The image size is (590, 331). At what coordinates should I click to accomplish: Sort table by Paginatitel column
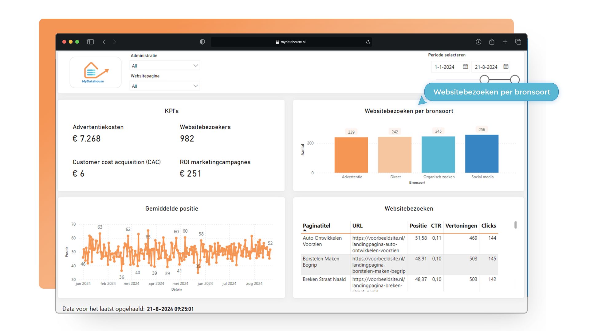click(316, 226)
